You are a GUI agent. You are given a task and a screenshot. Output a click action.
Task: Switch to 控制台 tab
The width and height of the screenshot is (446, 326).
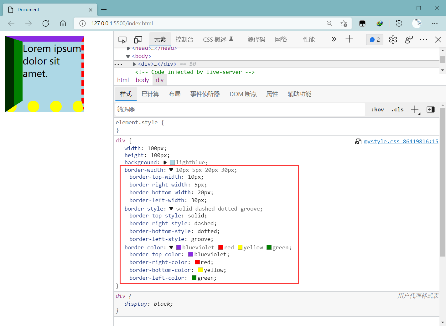184,39
